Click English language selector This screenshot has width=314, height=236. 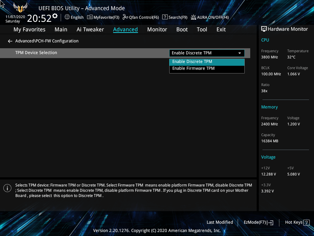[x=77, y=18]
